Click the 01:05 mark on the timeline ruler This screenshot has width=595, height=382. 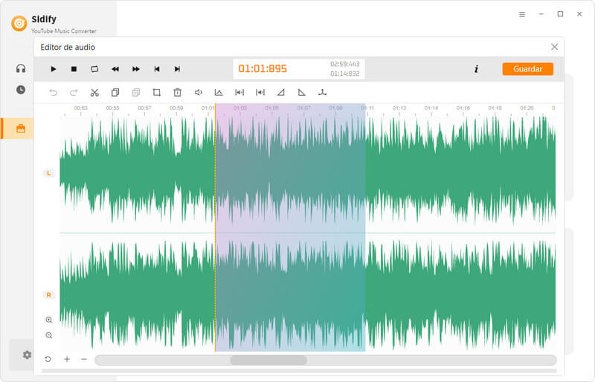(271, 108)
